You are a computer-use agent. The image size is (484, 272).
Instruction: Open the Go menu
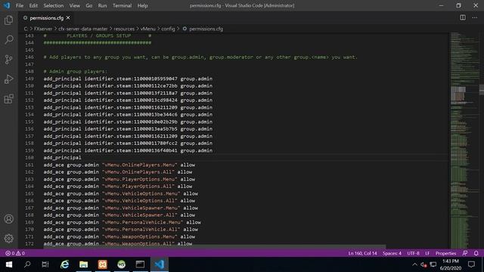pos(89,5)
